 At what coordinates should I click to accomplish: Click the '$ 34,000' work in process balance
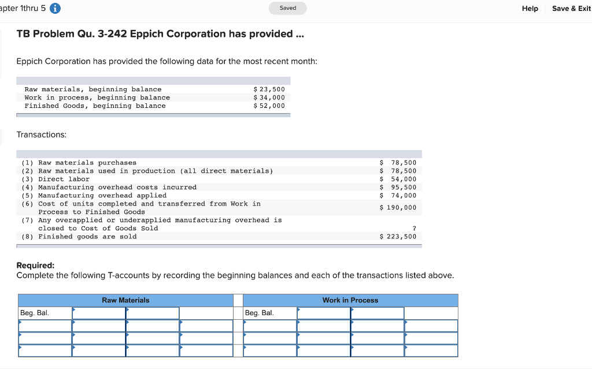[x=269, y=98]
